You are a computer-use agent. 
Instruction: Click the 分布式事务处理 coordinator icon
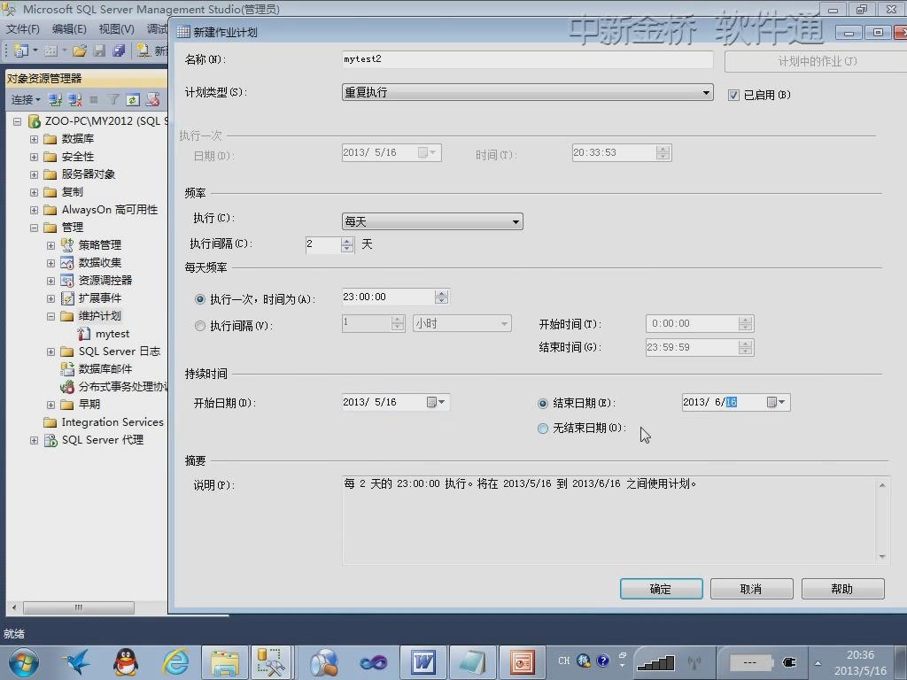point(67,387)
